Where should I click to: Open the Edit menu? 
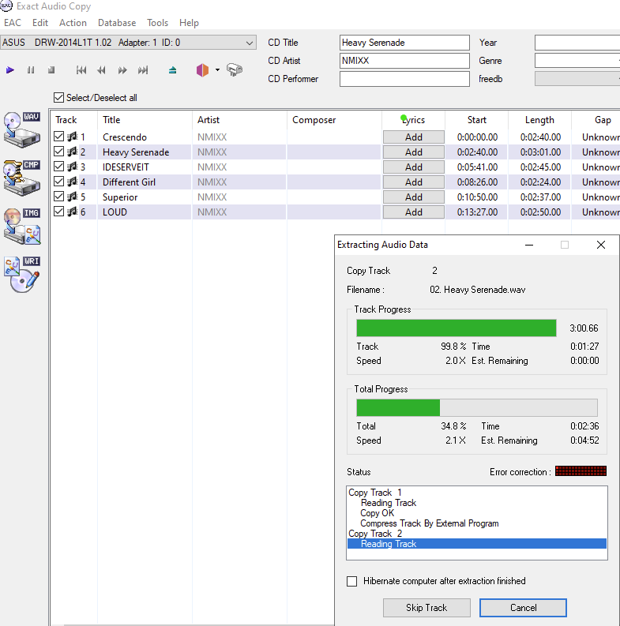coord(40,23)
